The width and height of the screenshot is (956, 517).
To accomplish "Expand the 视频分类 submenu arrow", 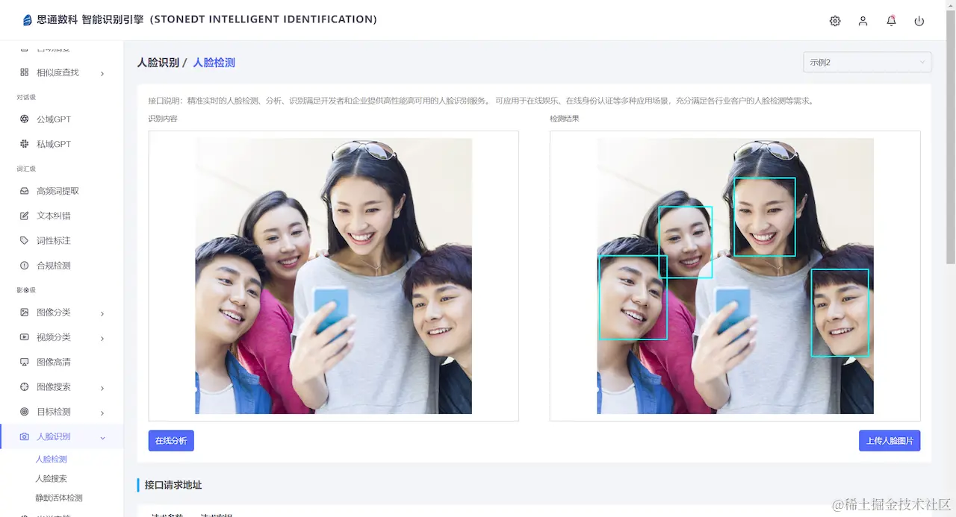I will click(102, 338).
